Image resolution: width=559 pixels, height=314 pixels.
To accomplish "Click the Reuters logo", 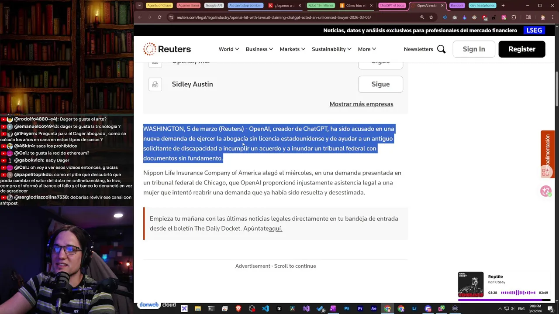I will 167,49.
